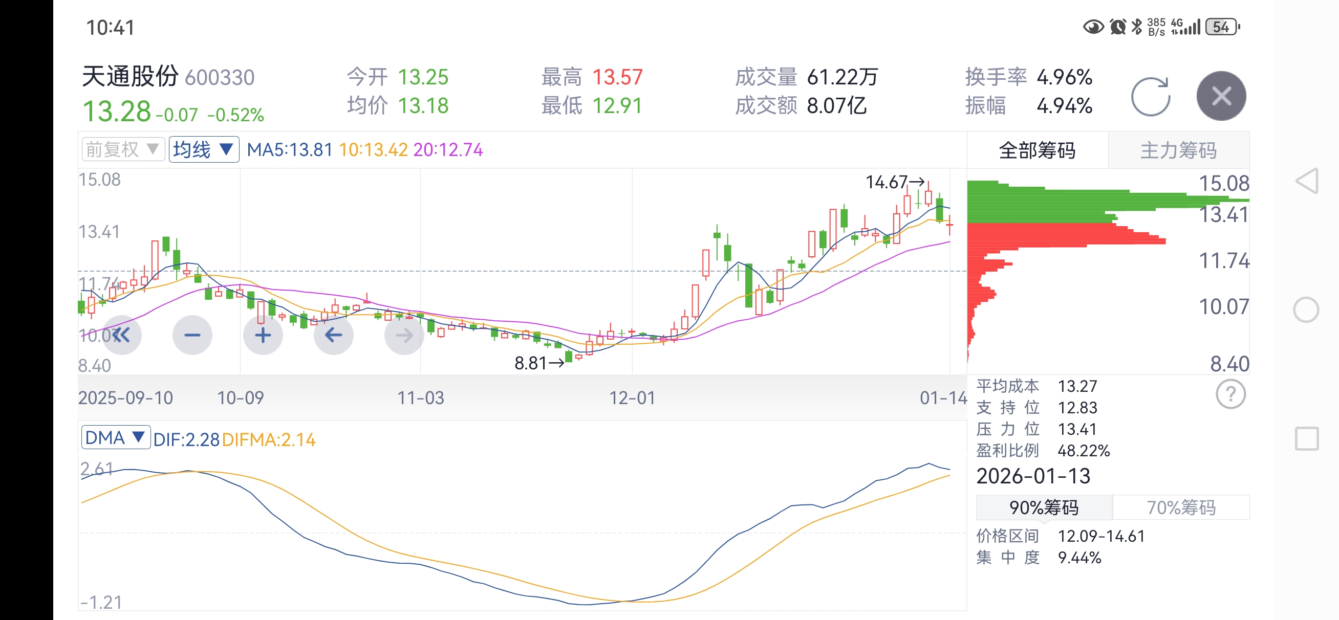
Task: Select the 90%筹码 option
Action: tap(1044, 507)
